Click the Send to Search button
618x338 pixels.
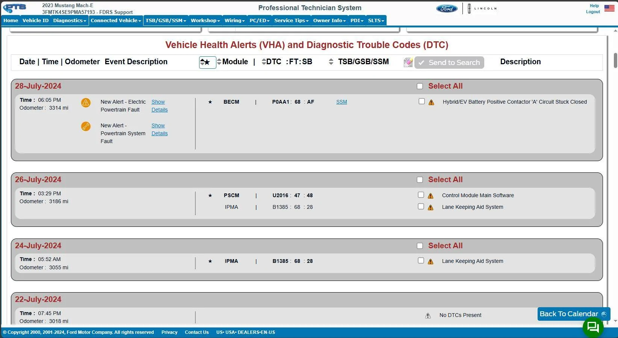(449, 63)
